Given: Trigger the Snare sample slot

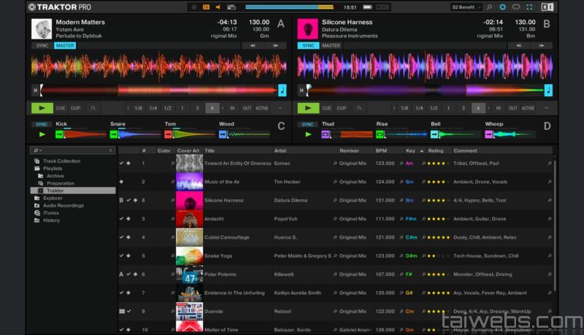Looking at the screenshot, I should [x=114, y=134].
